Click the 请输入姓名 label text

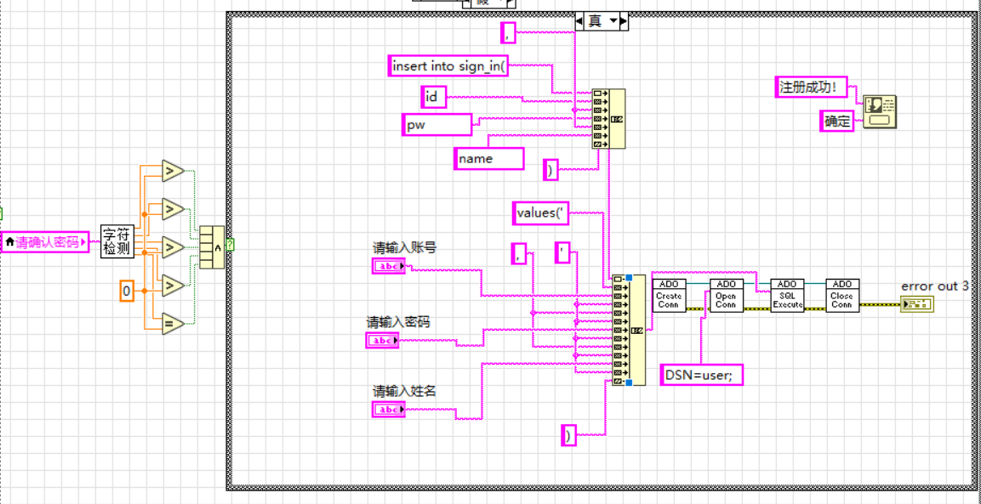[404, 391]
